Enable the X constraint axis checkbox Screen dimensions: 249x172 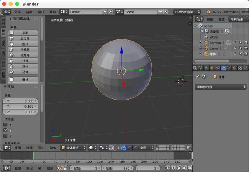[6, 124]
